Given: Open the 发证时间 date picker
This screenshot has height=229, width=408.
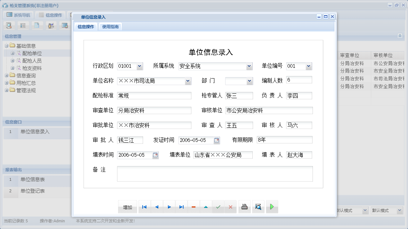Looking at the screenshot, I should pyautogui.click(x=217, y=140).
